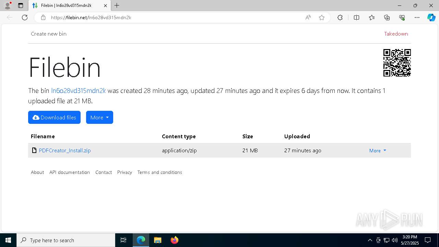Click the Size column header
Screen dimensions: 439x247
[248, 136]
